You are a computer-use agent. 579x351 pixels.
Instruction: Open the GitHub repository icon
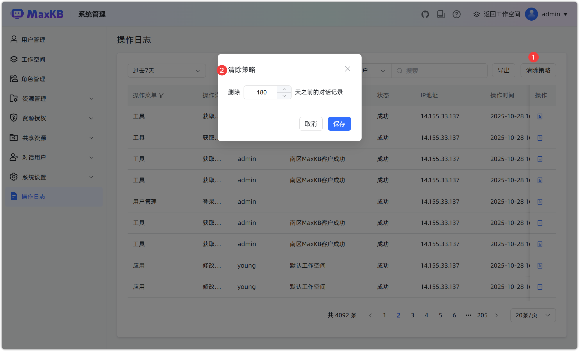(425, 14)
